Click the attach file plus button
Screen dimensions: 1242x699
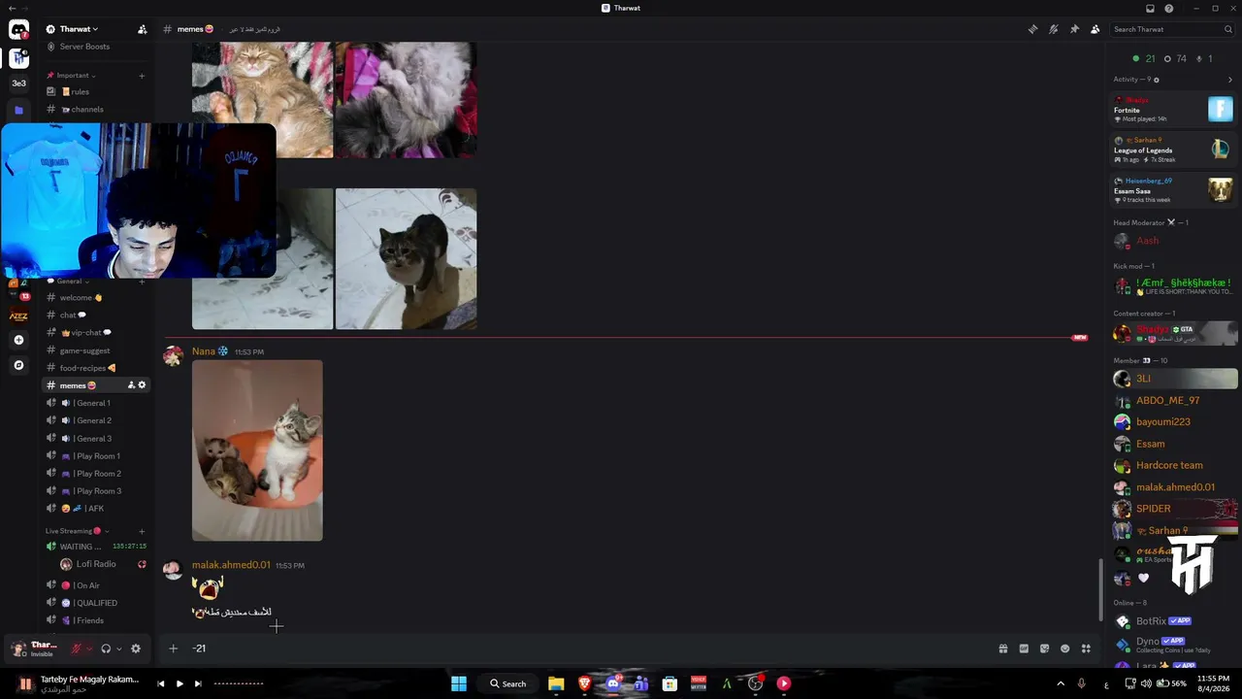coord(174,649)
